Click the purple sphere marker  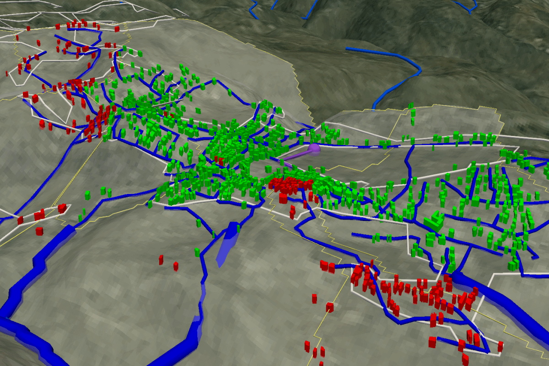click(314, 148)
